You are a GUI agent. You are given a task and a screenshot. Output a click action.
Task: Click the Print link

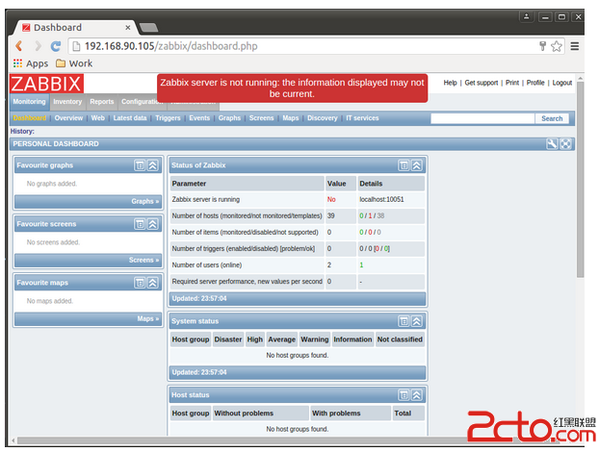coord(512,83)
